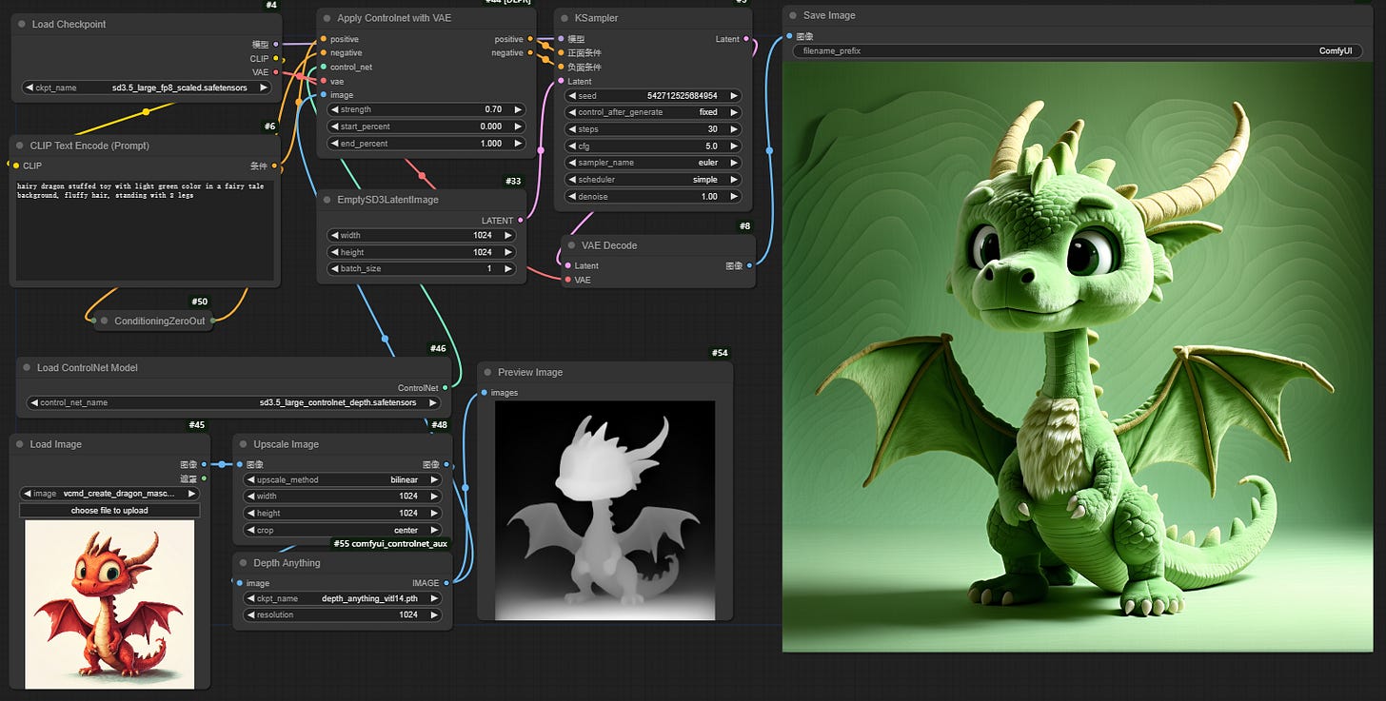Click the VAE output socket on Load Checkpoint
The height and width of the screenshot is (701, 1386).
coord(276,72)
